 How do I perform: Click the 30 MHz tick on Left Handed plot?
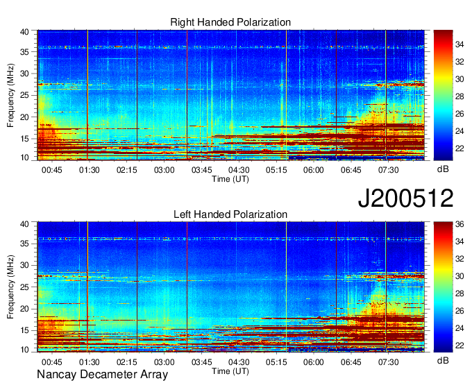point(24,265)
